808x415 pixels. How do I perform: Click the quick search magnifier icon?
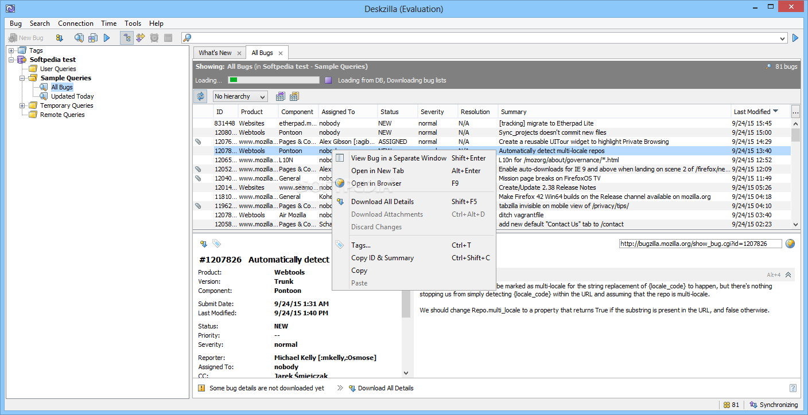pos(187,38)
